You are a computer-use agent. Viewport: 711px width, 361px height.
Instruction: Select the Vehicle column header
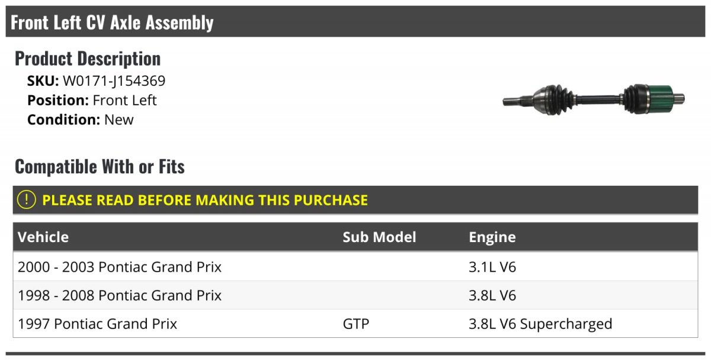click(43, 237)
